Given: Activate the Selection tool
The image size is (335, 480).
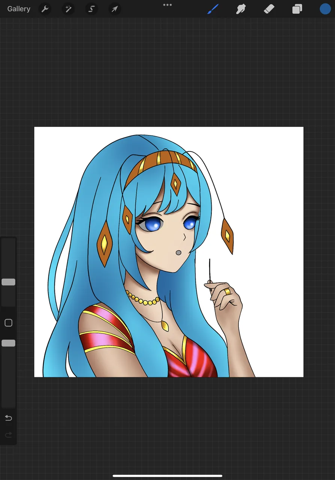Looking at the screenshot, I should [x=91, y=9].
